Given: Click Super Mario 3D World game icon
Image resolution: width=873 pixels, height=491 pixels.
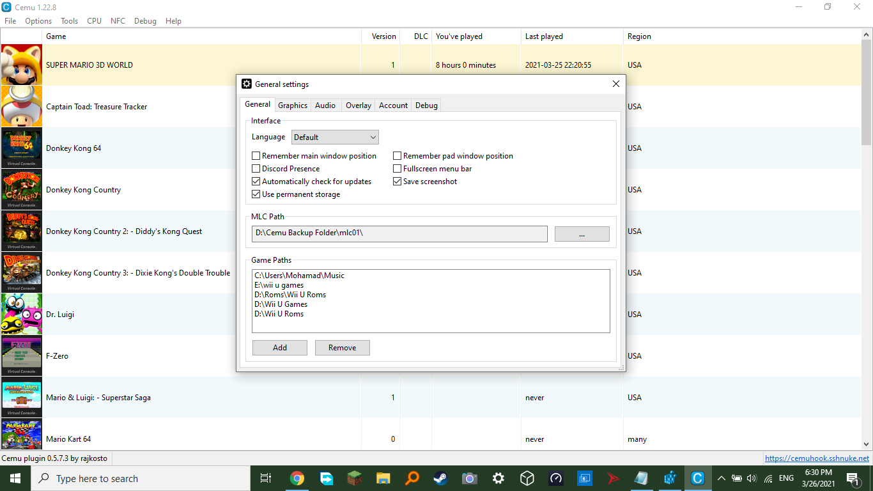Looking at the screenshot, I should tap(22, 65).
